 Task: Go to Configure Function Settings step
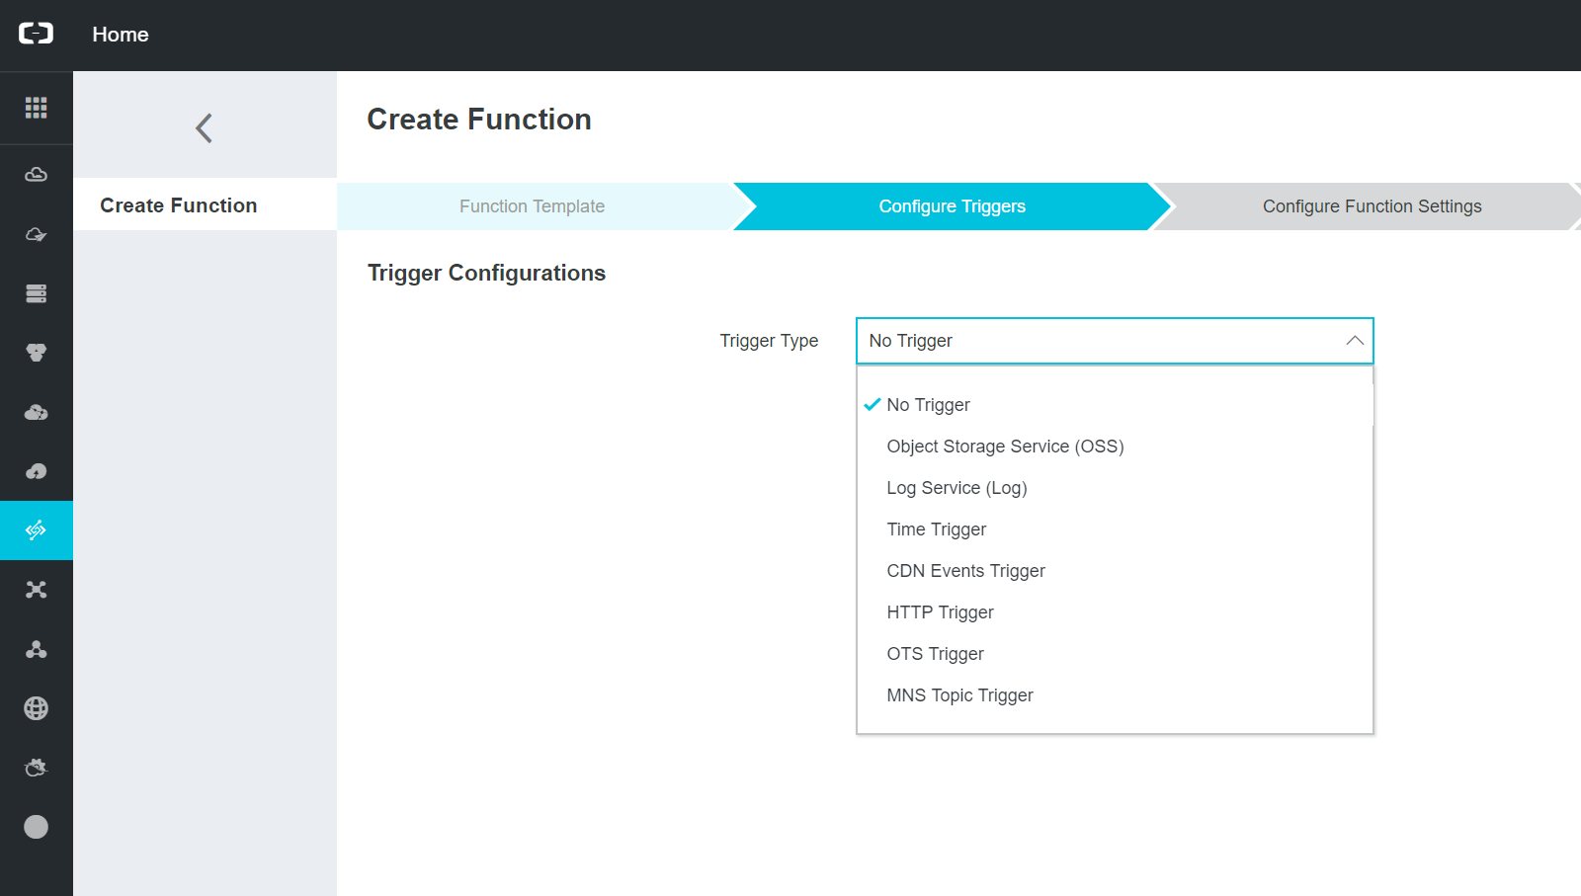[x=1372, y=206]
